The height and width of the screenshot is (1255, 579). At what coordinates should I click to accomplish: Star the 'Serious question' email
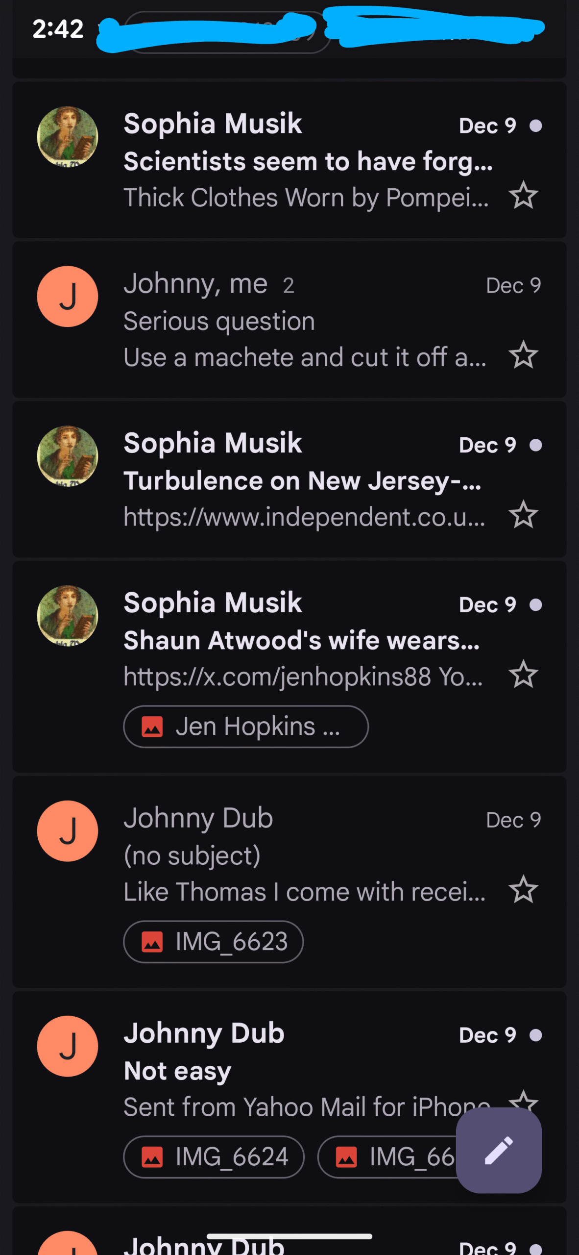[523, 355]
